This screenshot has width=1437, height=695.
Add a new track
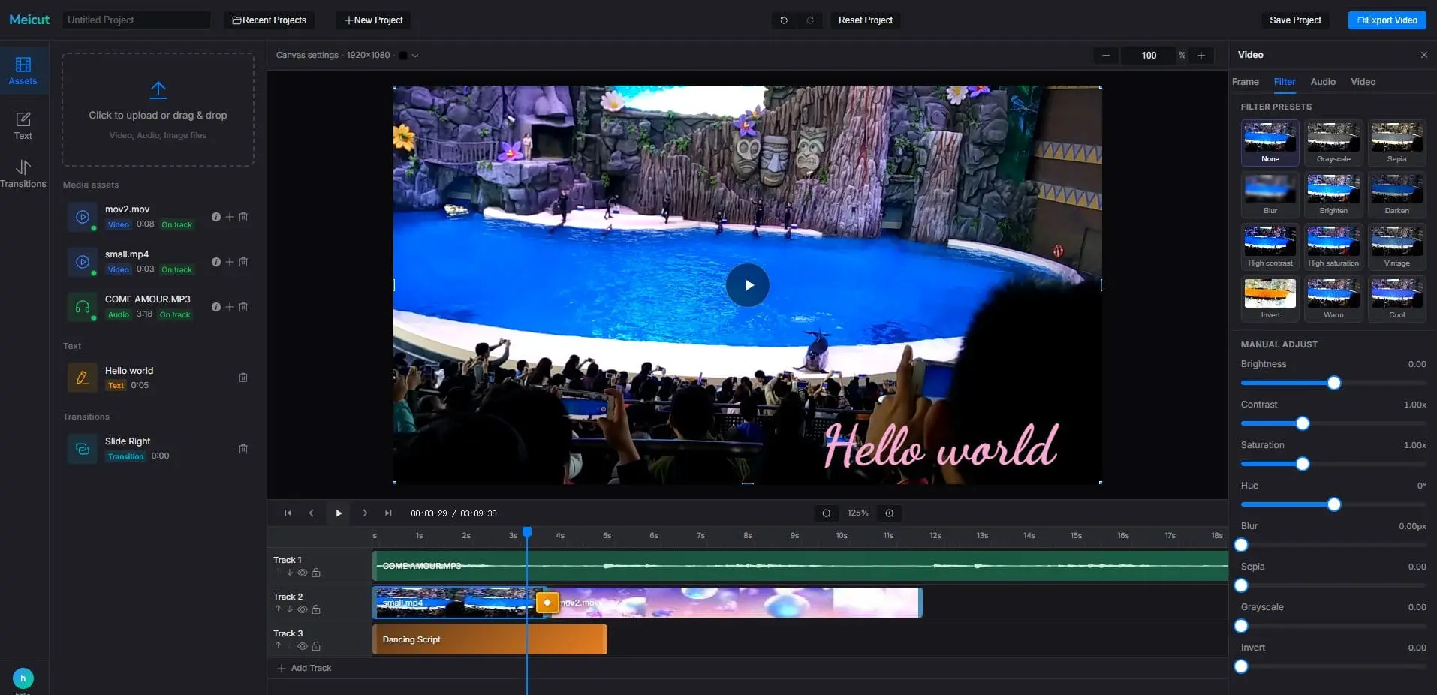(305, 668)
